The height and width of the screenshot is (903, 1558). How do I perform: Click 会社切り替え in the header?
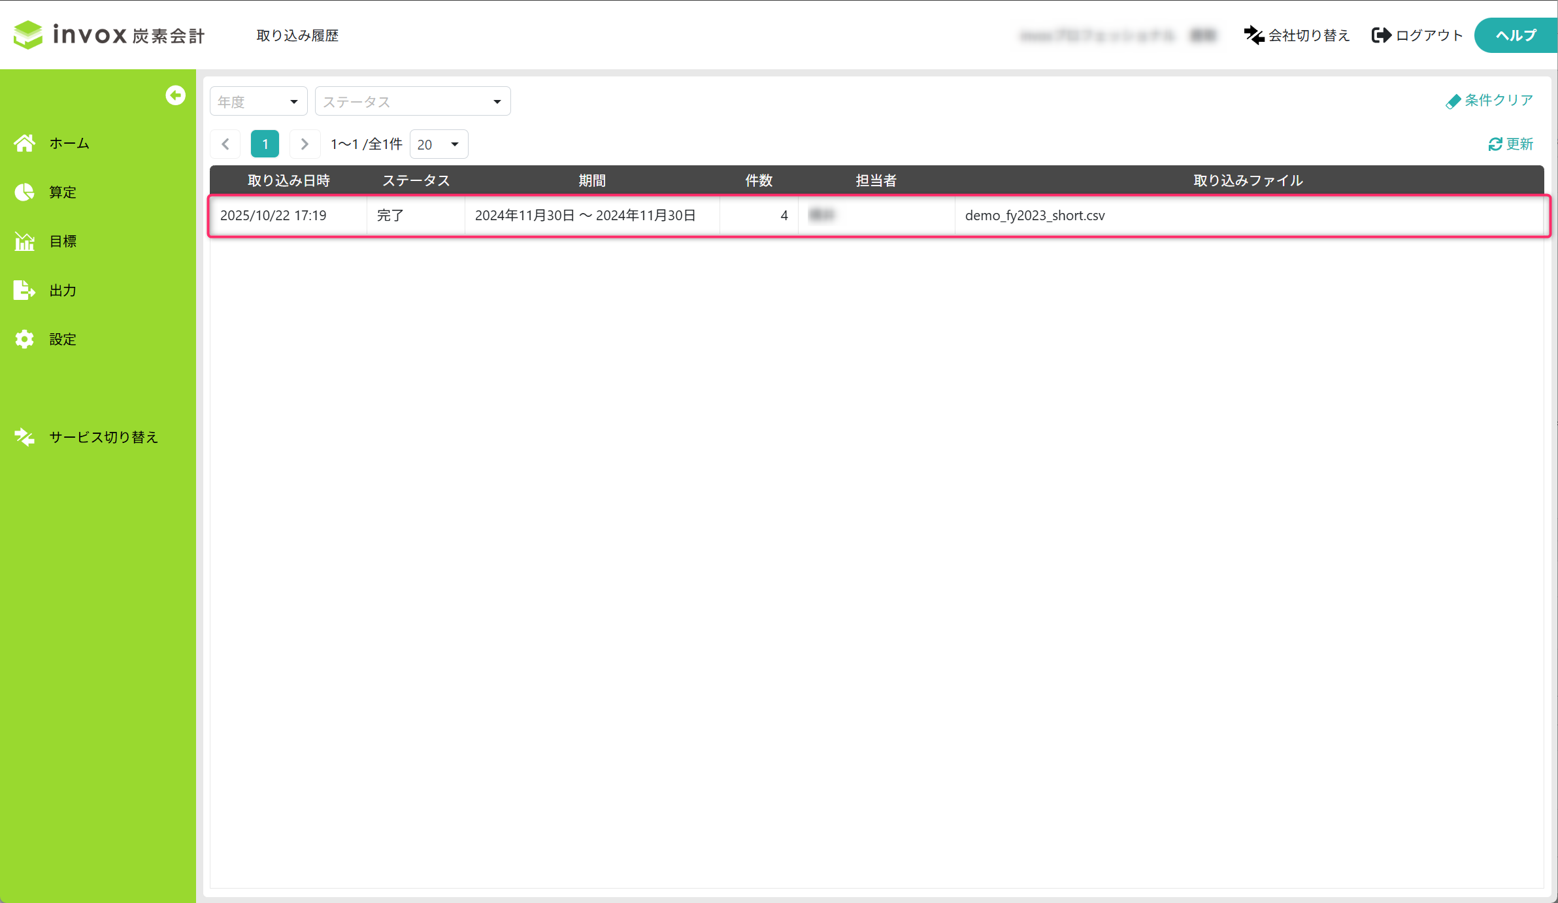(1297, 35)
